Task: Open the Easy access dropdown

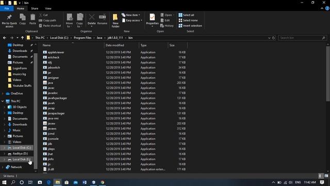Action: point(132,21)
